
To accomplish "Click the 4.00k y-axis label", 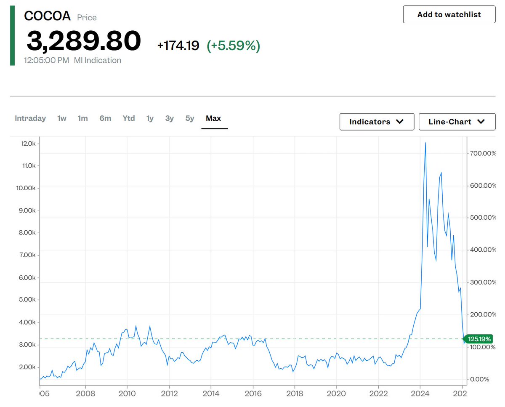I will [x=27, y=322].
